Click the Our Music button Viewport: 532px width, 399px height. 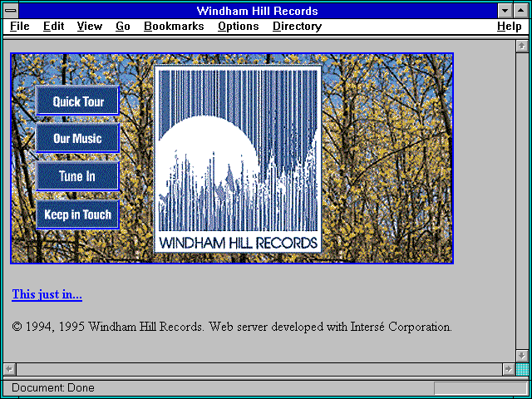(77, 138)
